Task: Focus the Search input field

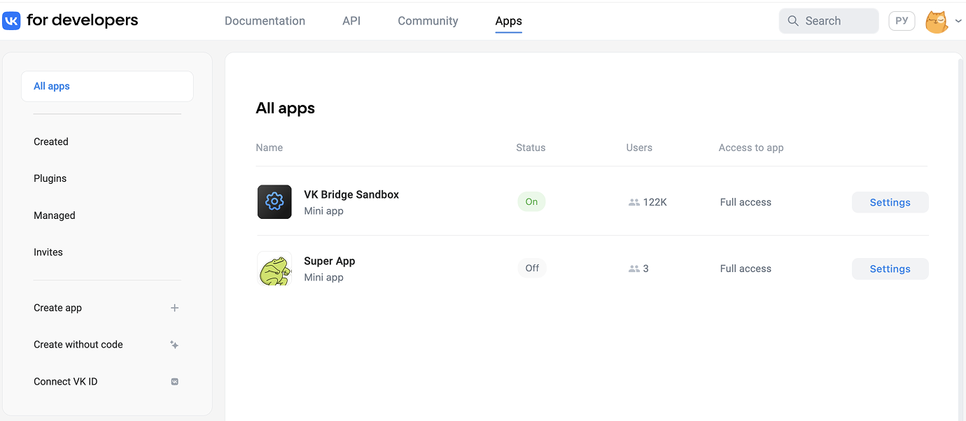Action: tap(829, 21)
